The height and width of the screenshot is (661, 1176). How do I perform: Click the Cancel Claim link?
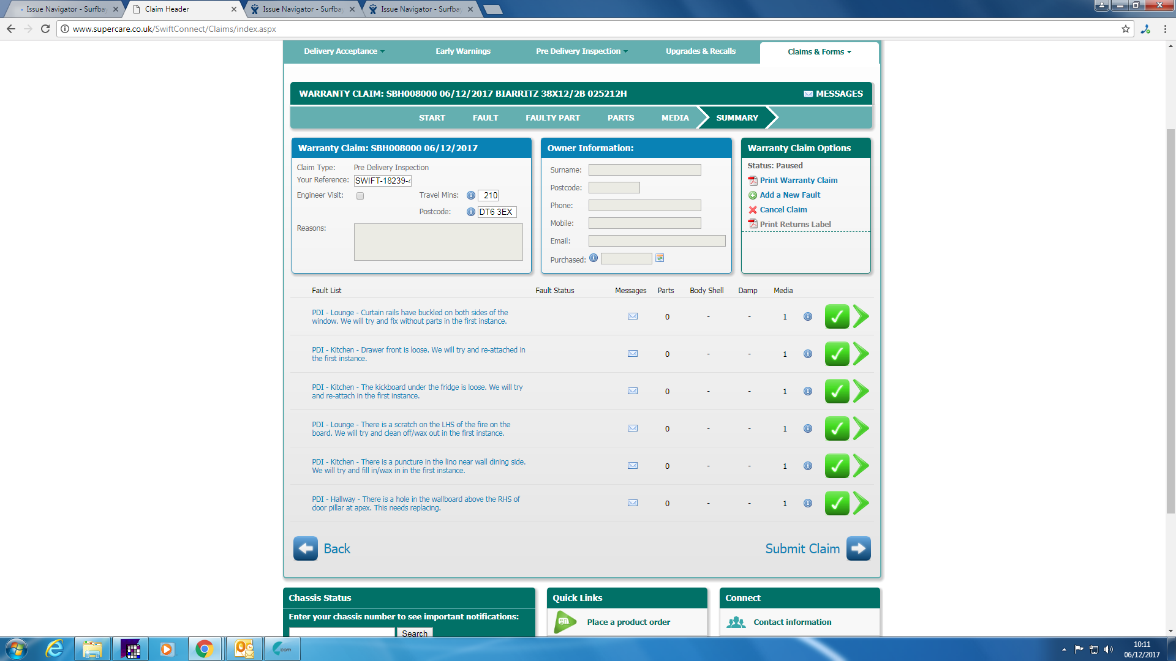(x=783, y=210)
